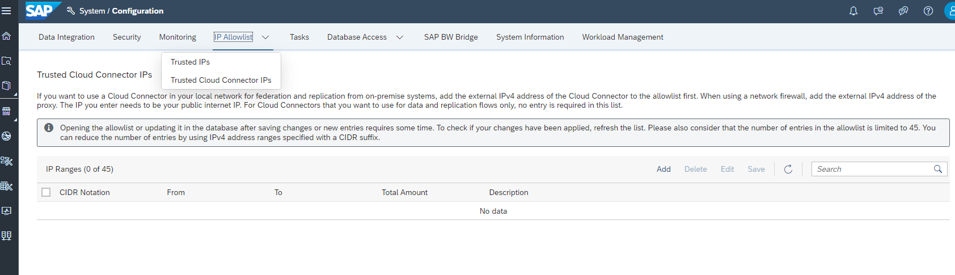Image resolution: width=955 pixels, height=275 pixels.
Task: Click the Save button
Action: tap(757, 169)
